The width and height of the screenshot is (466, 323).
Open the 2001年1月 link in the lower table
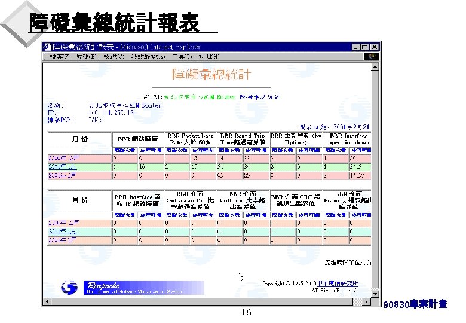[62, 231]
